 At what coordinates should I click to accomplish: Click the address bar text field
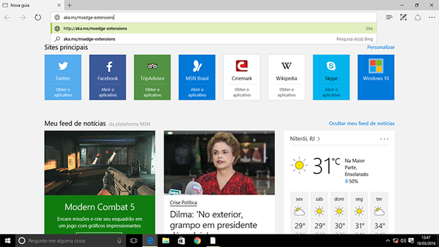point(214,17)
